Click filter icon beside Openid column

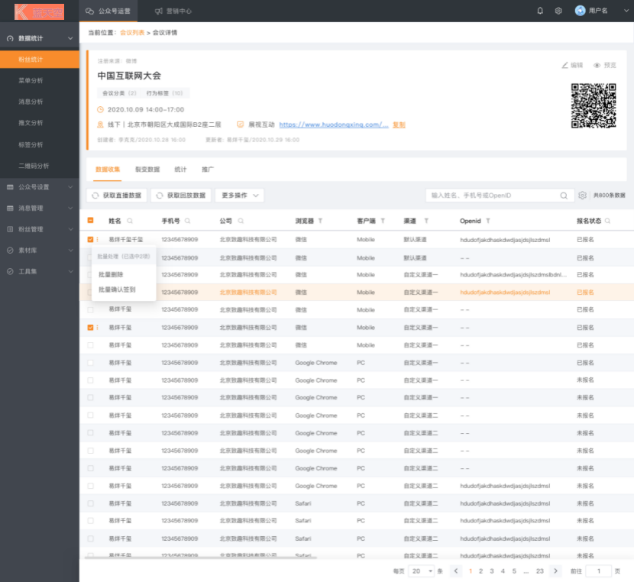487,221
